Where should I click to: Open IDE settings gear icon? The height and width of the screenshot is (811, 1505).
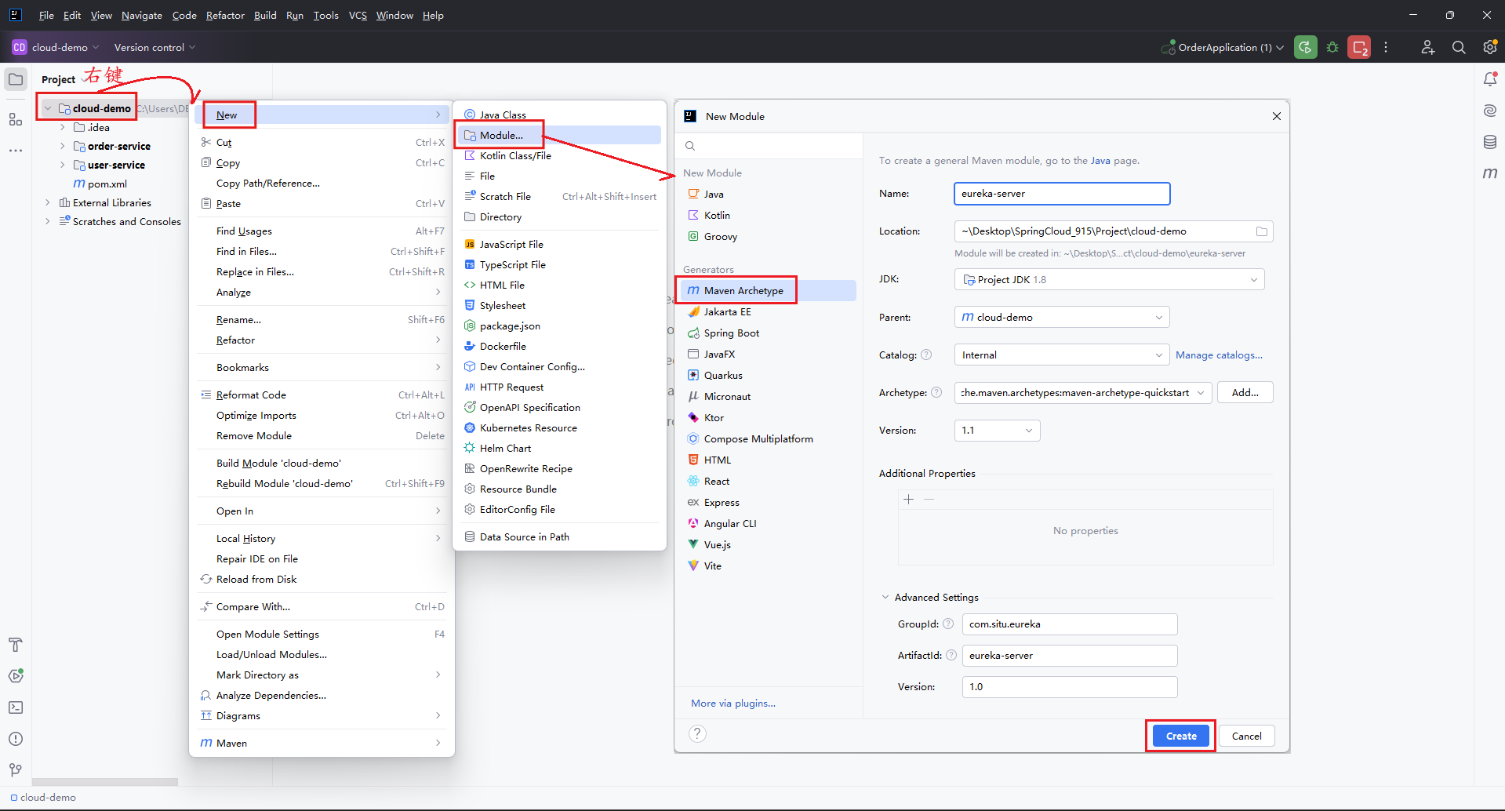(x=1490, y=47)
